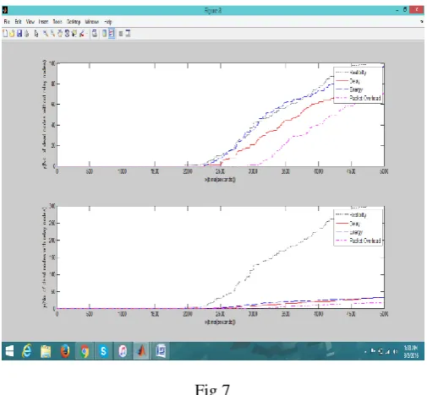Select 'Delay' in the top plot legend

(x=354, y=81)
